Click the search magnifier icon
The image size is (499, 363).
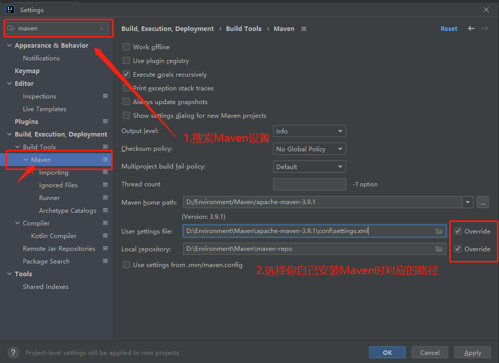pyautogui.click(x=11, y=28)
